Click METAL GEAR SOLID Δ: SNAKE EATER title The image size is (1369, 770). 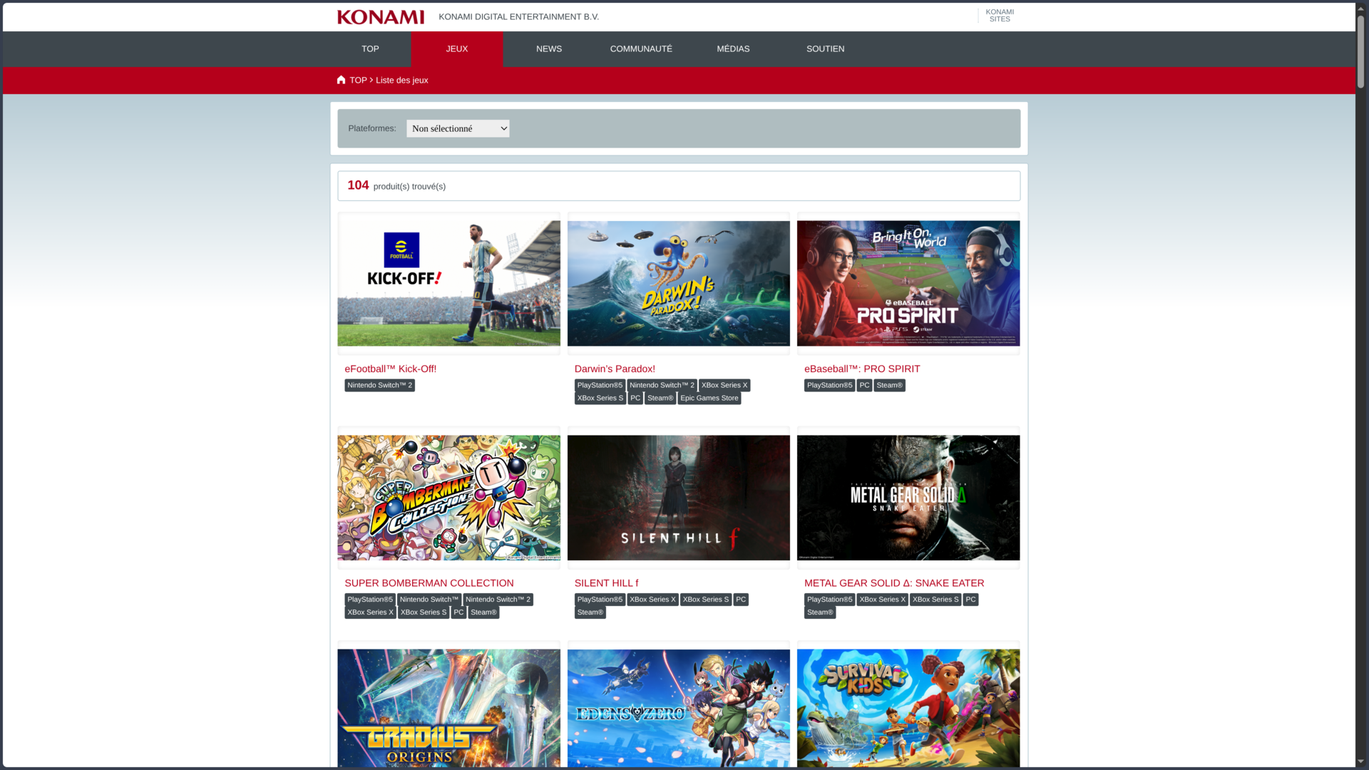[x=894, y=583]
